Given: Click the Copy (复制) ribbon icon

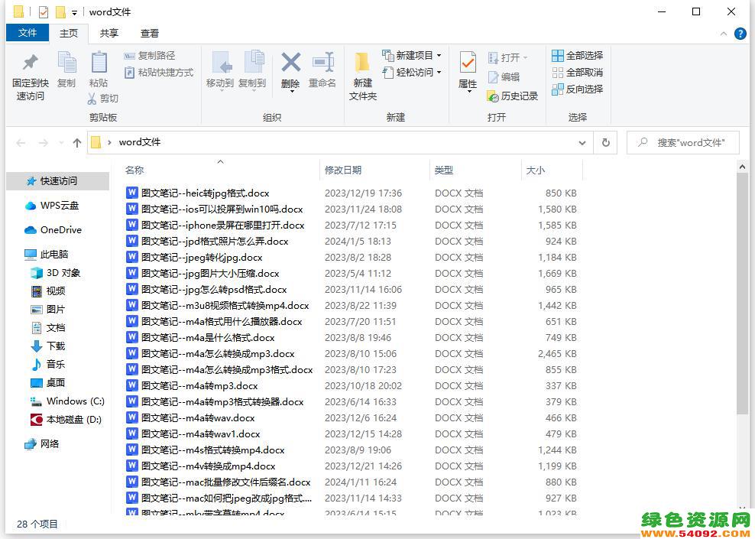Looking at the screenshot, I should [x=66, y=63].
